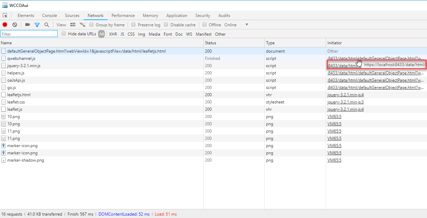
Task: Switch to the Console tab
Action: 50,16
